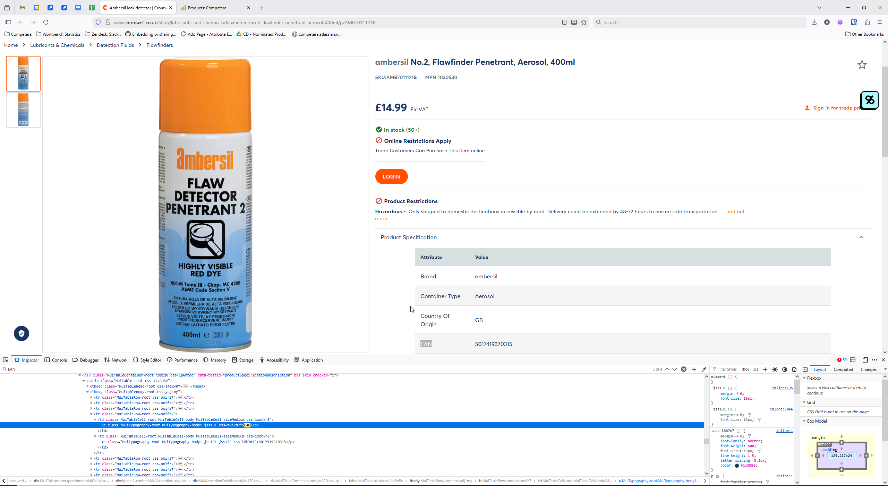Toggle dark color scheme simulation
Image resolution: width=888 pixels, height=486 pixels.
coord(785,370)
